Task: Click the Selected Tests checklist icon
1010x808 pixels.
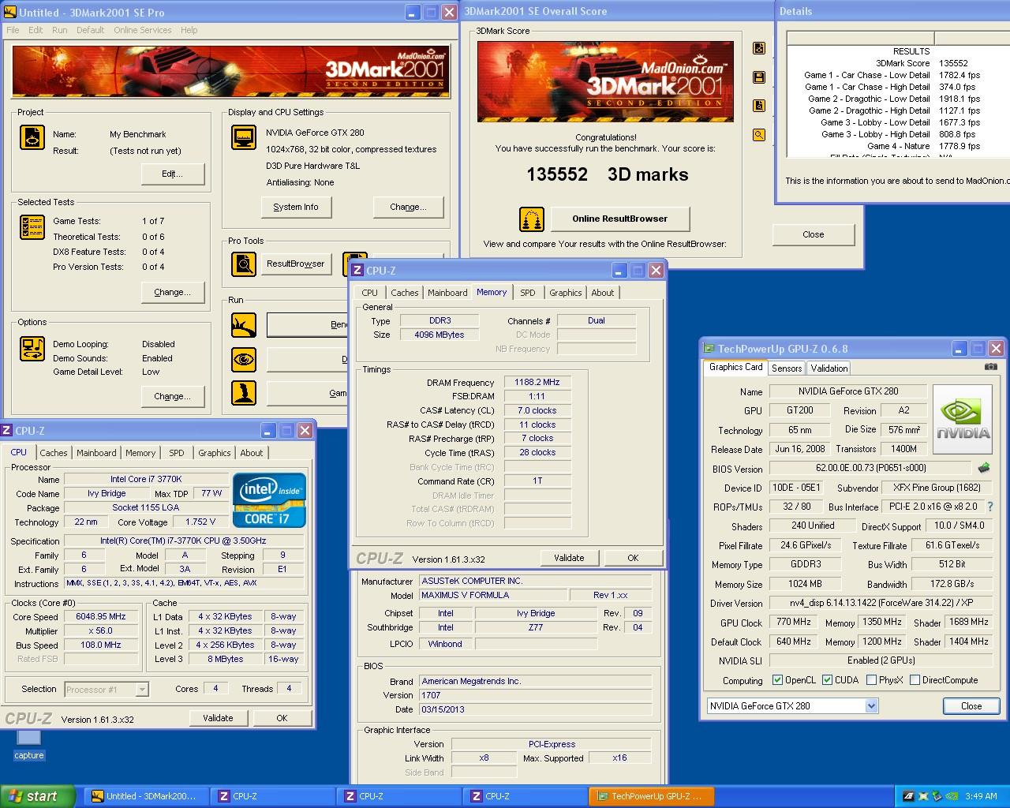Action: coord(32,227)
